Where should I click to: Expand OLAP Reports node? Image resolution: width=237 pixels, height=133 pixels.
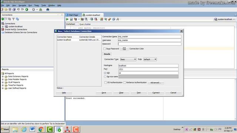tap(3, 82)
